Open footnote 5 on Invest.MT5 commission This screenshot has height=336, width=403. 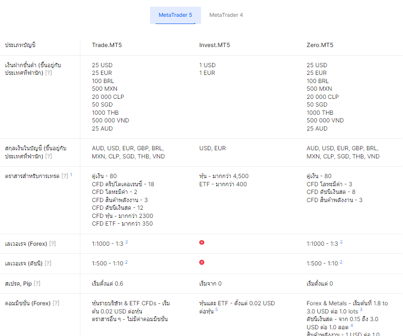point(217,310)
